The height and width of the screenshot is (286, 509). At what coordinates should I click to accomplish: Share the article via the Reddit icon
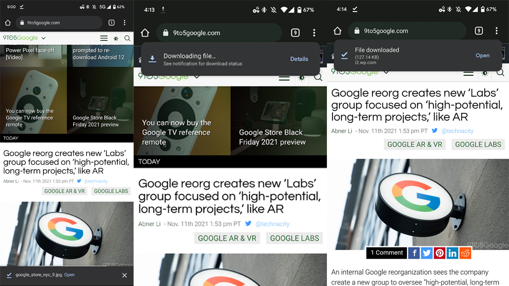click(465, 253)
